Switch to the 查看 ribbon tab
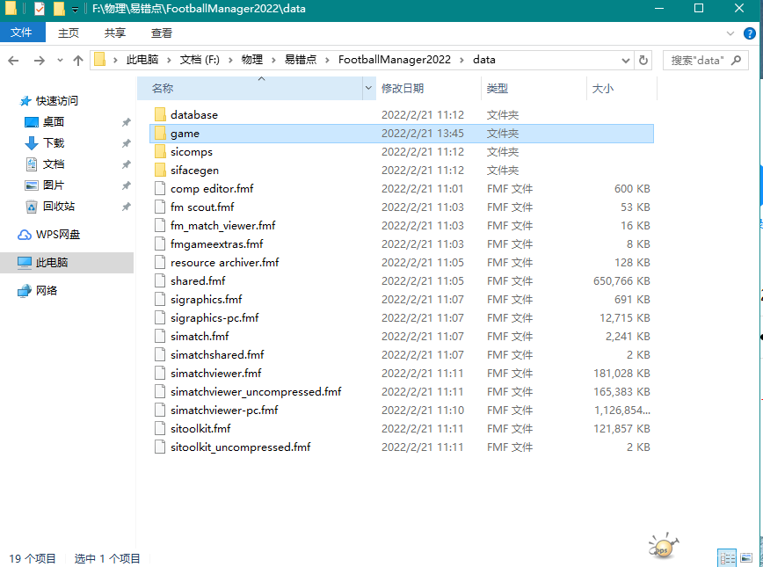 (x=161, y=33)
